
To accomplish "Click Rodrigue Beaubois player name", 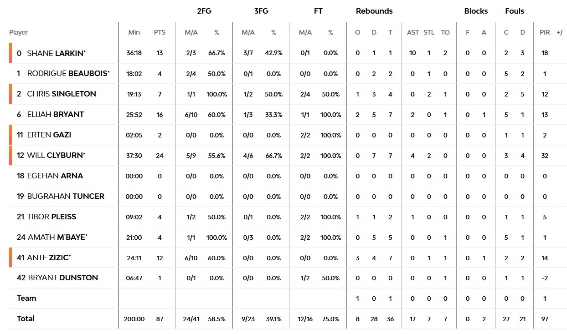I will coord(68,74).
